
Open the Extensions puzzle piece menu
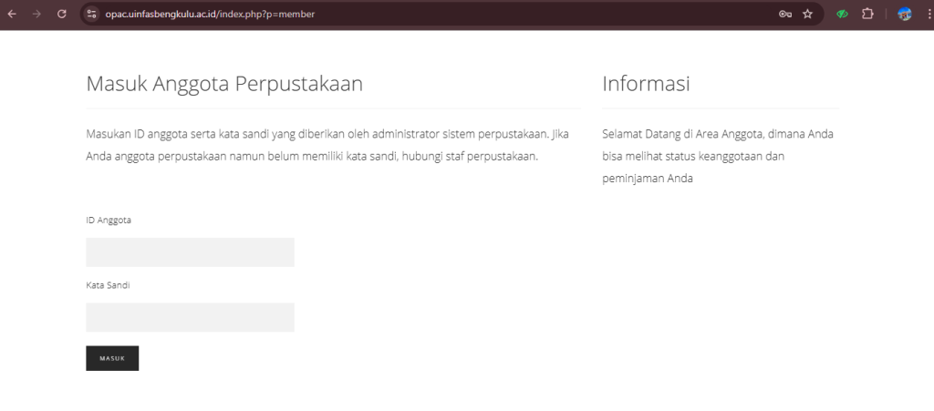(867, 14)
